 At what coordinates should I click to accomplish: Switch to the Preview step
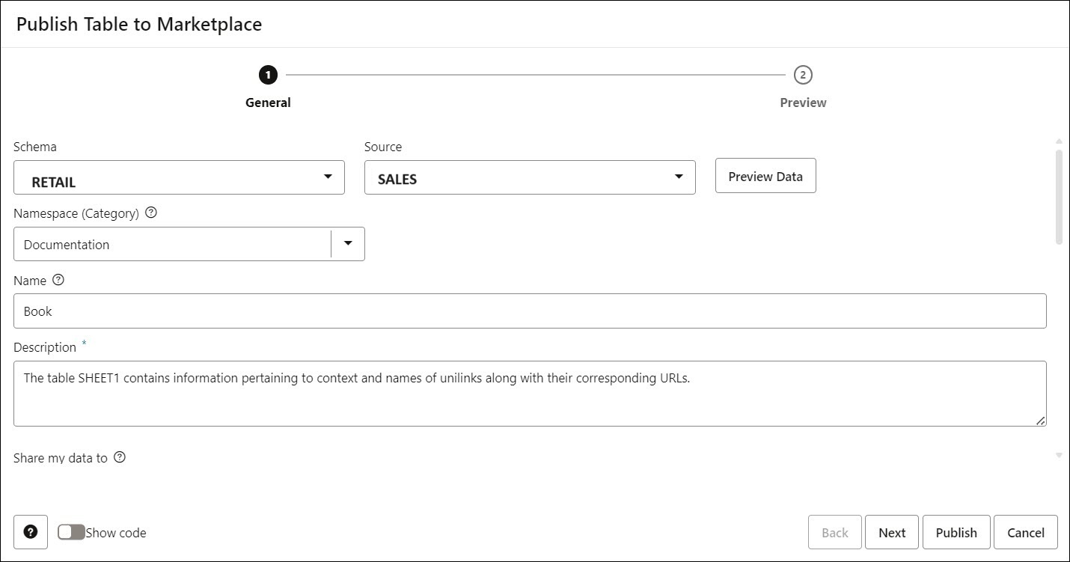pos(802,102)
